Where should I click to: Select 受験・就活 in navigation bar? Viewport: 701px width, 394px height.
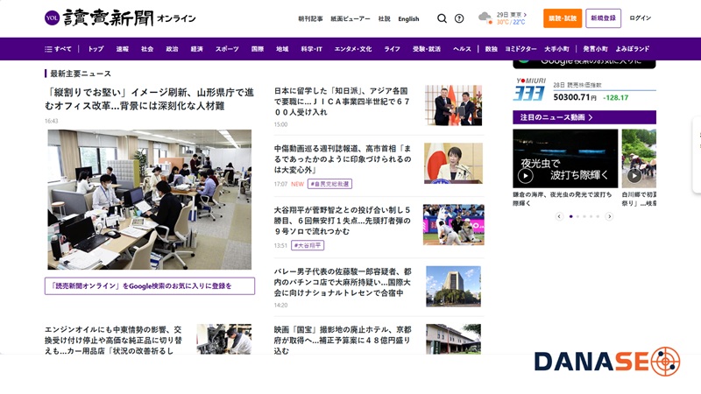[427, 49]
